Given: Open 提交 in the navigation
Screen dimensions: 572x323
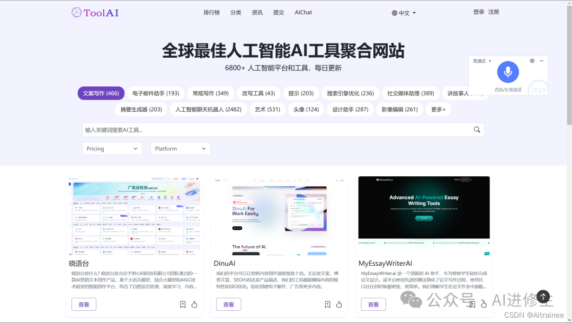Looking at the screenshot, I should pos(279,12).
